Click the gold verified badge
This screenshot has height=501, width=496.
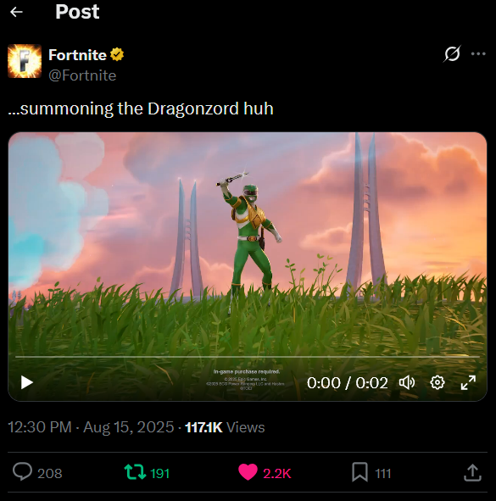117,54
